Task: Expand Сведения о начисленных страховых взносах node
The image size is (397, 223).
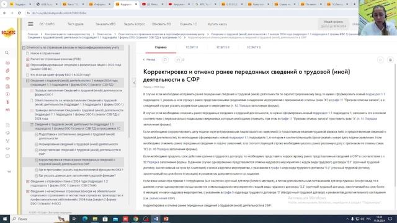Action: tap(28, 191)
